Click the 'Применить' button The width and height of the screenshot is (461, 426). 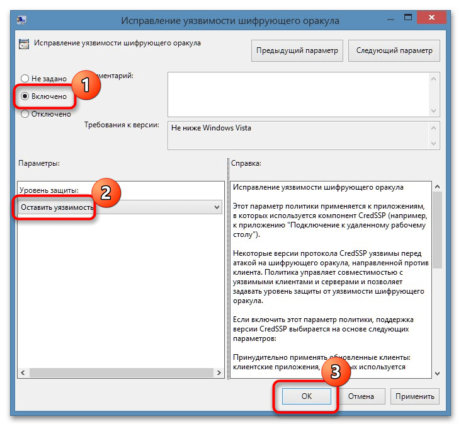(415, 396)
